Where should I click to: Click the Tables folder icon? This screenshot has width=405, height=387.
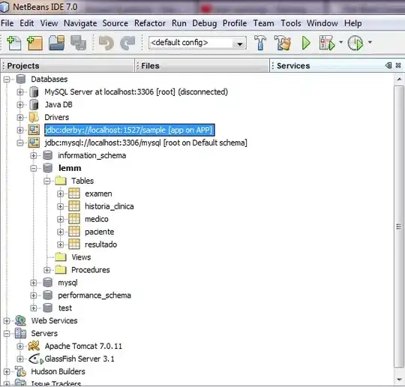click(61, 181)
